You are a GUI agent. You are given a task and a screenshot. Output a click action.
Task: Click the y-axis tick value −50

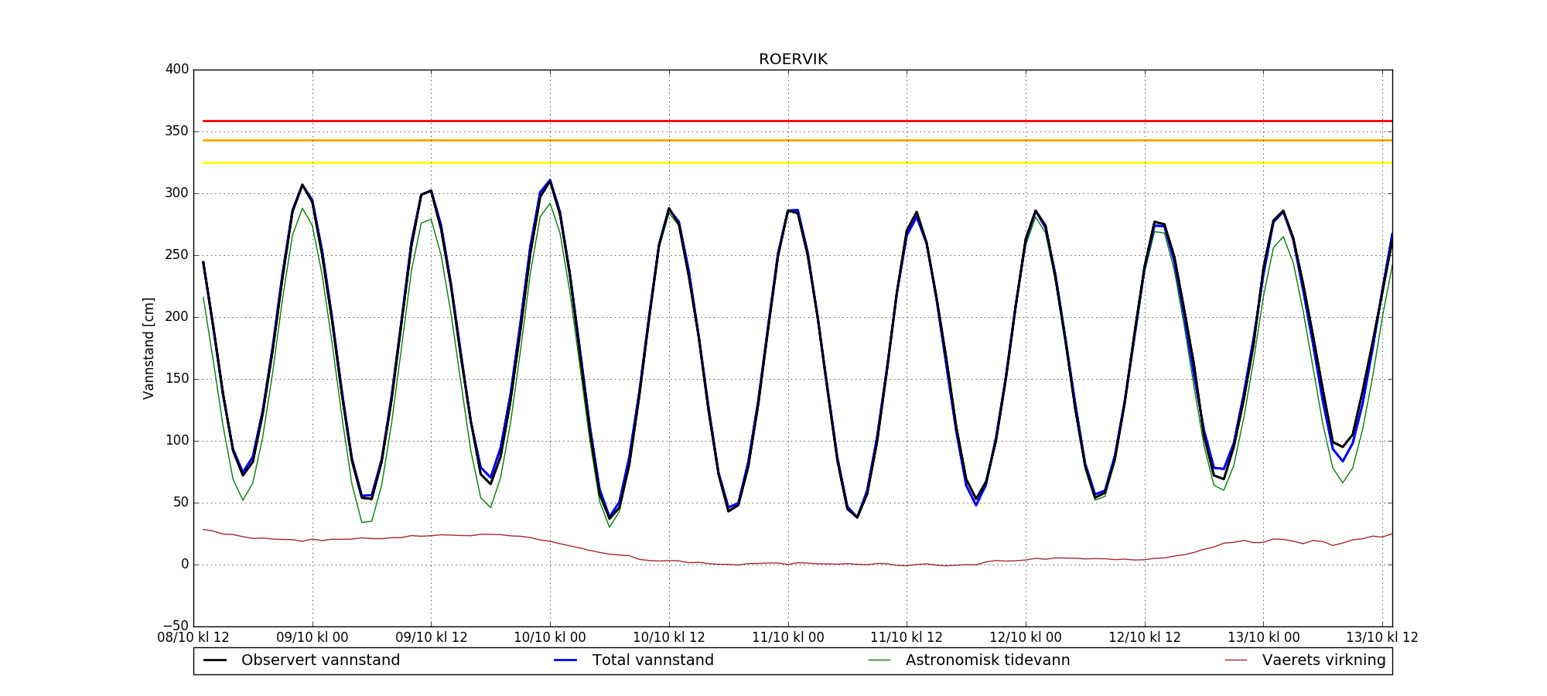pyautogui.click(x=174, y=626)
